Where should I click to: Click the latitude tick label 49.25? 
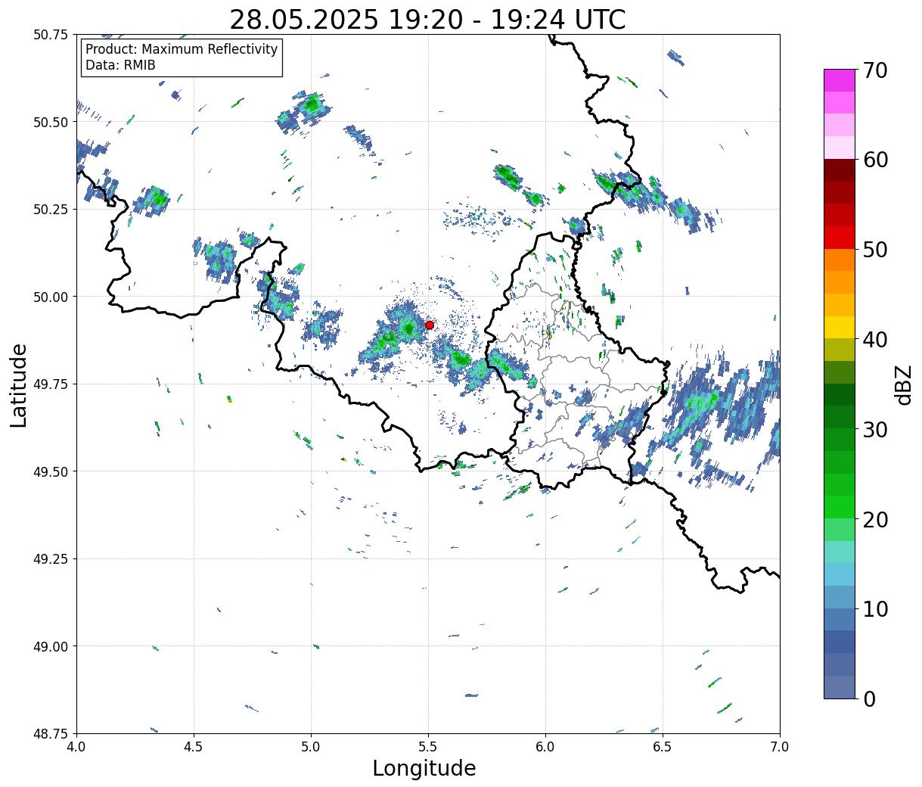click(x=51, y=559)
